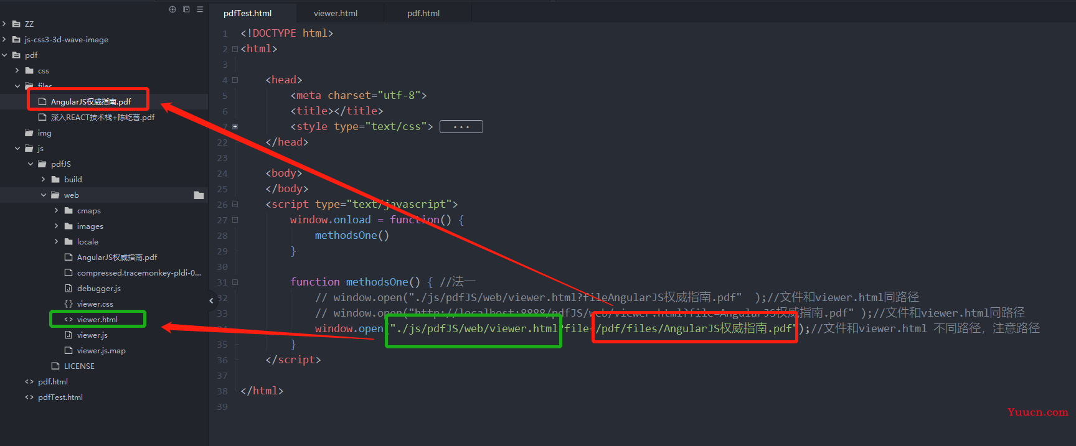The image size is (1076, 446).
Task: Click the img folder icon
Action: click(x=29, y=133)
